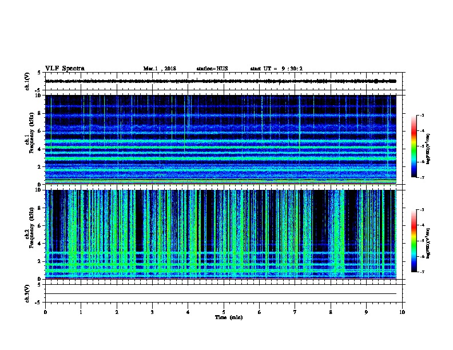
Task: Click the color scale bar beside ch.2 spectrogram
Action: tap(414, 241)
